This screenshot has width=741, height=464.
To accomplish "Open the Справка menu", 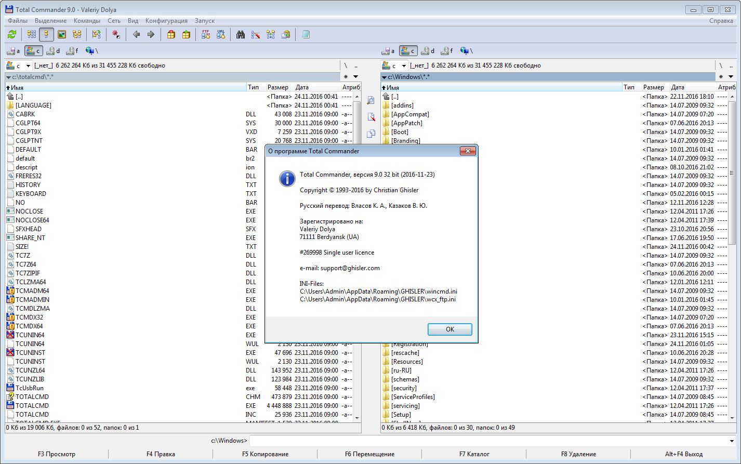I will pos(721,21).
